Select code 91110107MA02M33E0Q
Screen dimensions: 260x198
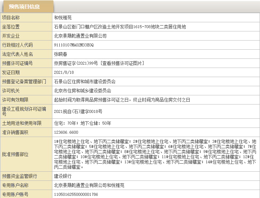(74, 45)
